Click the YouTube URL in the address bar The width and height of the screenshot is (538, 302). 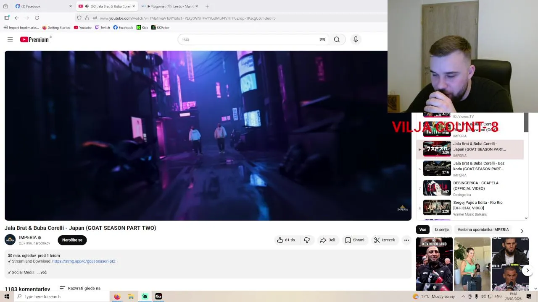coord(187,18)
